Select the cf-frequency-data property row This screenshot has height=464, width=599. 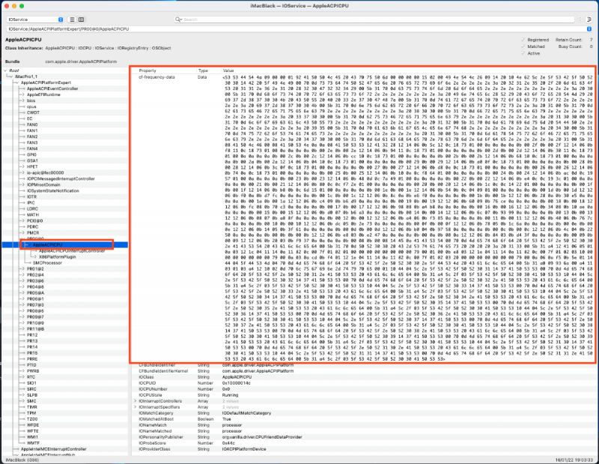(x=157, y=77)
